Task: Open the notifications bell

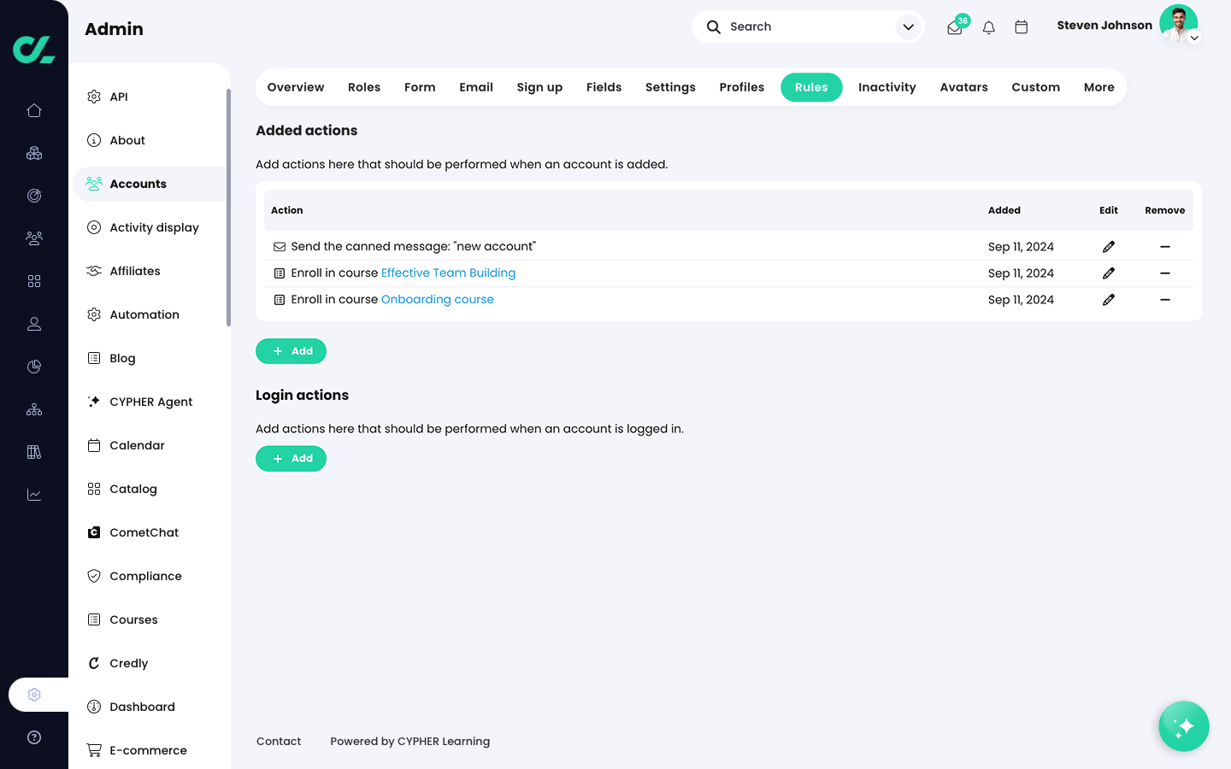Action: coord(989,27)
